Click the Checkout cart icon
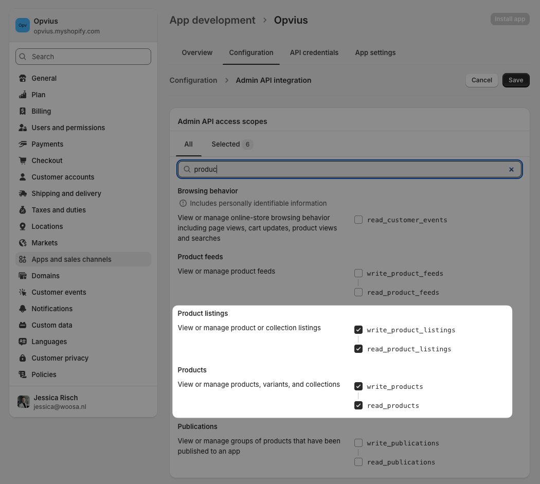540x484 pixels. pyautogui.click(x=23, y=160)
